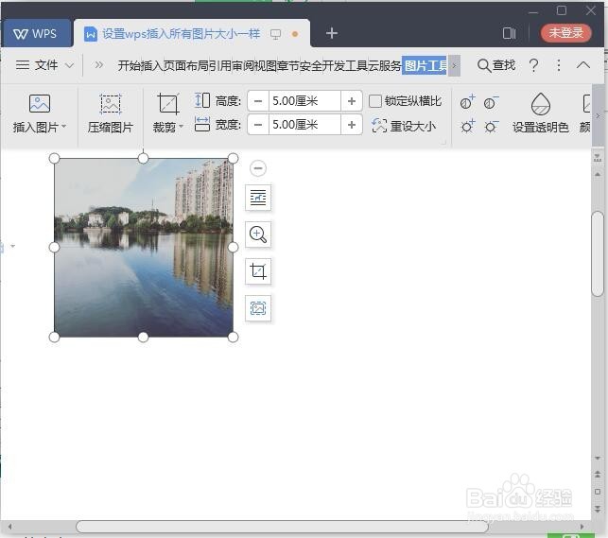
Task: Select the Crop (裁剪) tool icon
Action: pos(168,104)
